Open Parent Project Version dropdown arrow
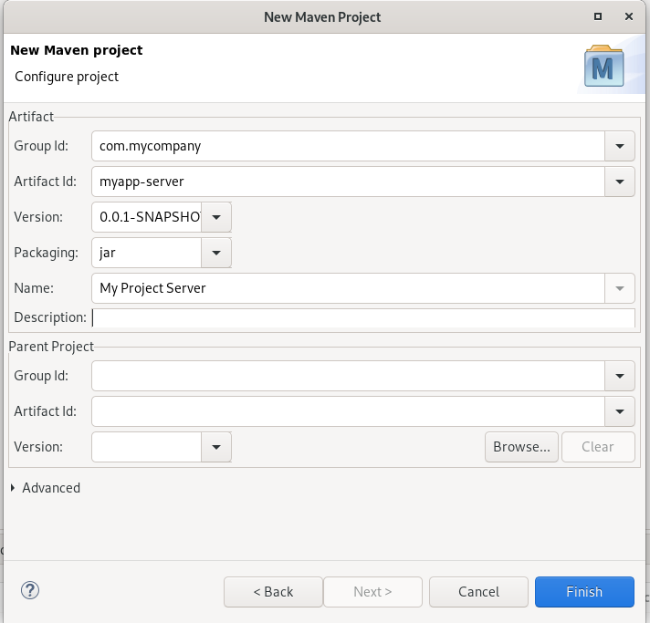Viewport: 650px width, 623px height. pos(216,447)
